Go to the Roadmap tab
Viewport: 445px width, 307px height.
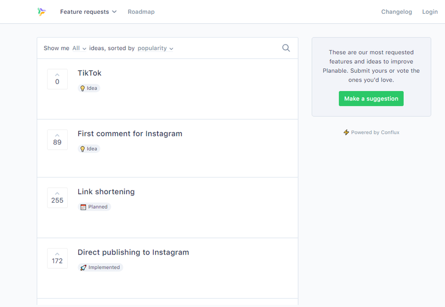[141, 12]
